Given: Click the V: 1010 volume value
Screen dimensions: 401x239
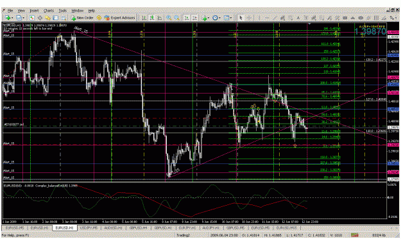Looking at the screenshot, I should (336, 235).
